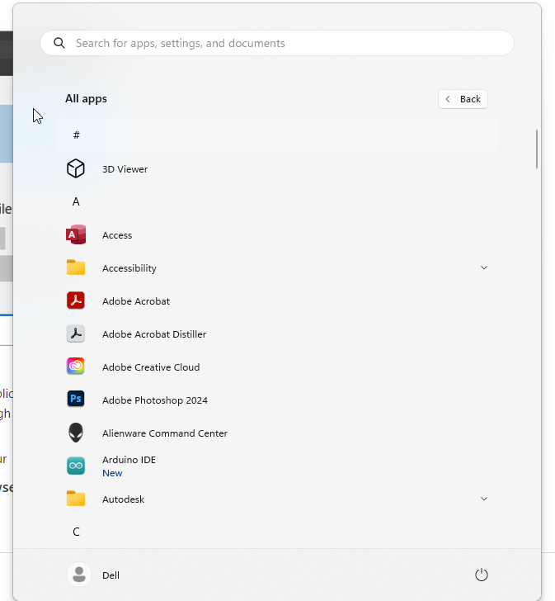
Task: Click the Accessibility folder icon
Action: point(76,267)
